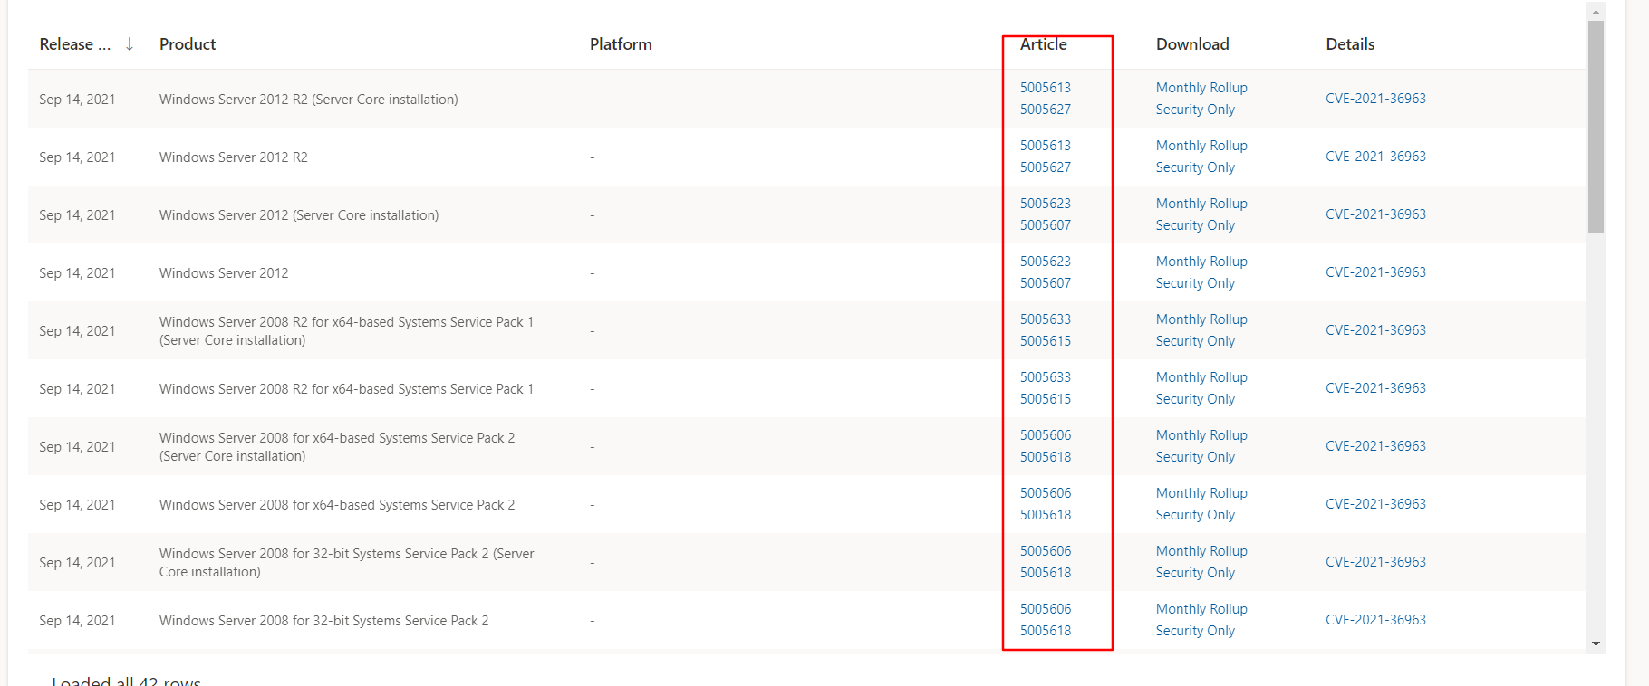Open CVE-2021-36963 for 2008 x64 SP2 Server Core
1649x686 pixels.
(1375, 446)
